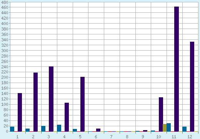Screen dimensions: 200x139
Task: Click the purple bar for month 5
Action: [82, 104]
